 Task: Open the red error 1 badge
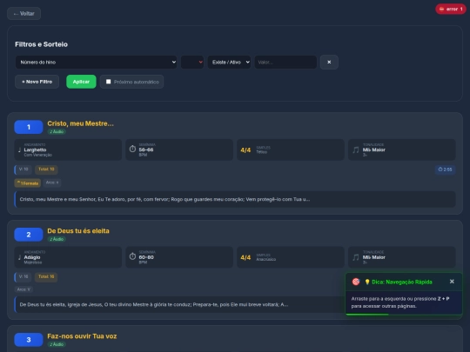(x=451, y=9)
